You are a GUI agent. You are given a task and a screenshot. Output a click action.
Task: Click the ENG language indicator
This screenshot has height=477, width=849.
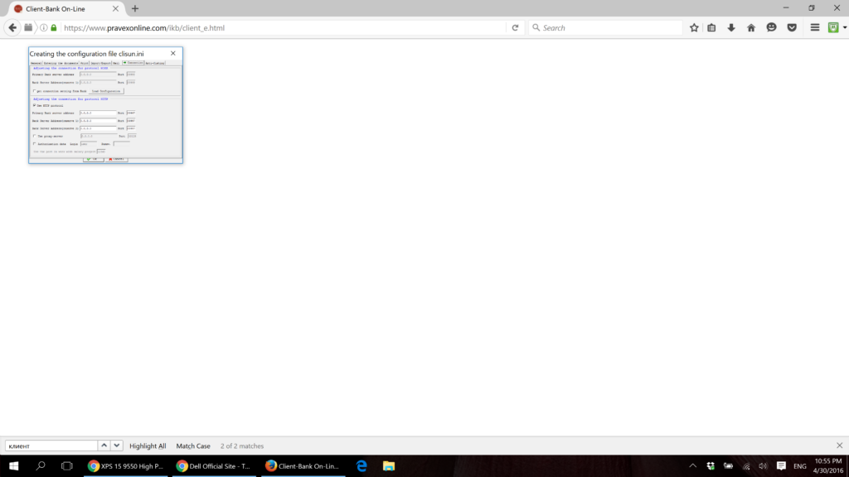coord(800,466)
